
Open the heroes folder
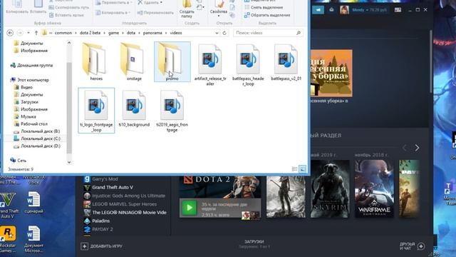coord(96,62)
